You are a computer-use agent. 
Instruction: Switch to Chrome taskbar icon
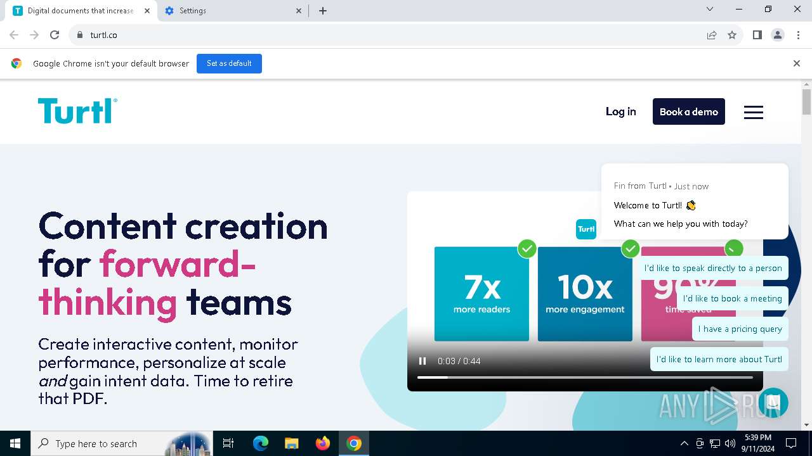(354, 443)
